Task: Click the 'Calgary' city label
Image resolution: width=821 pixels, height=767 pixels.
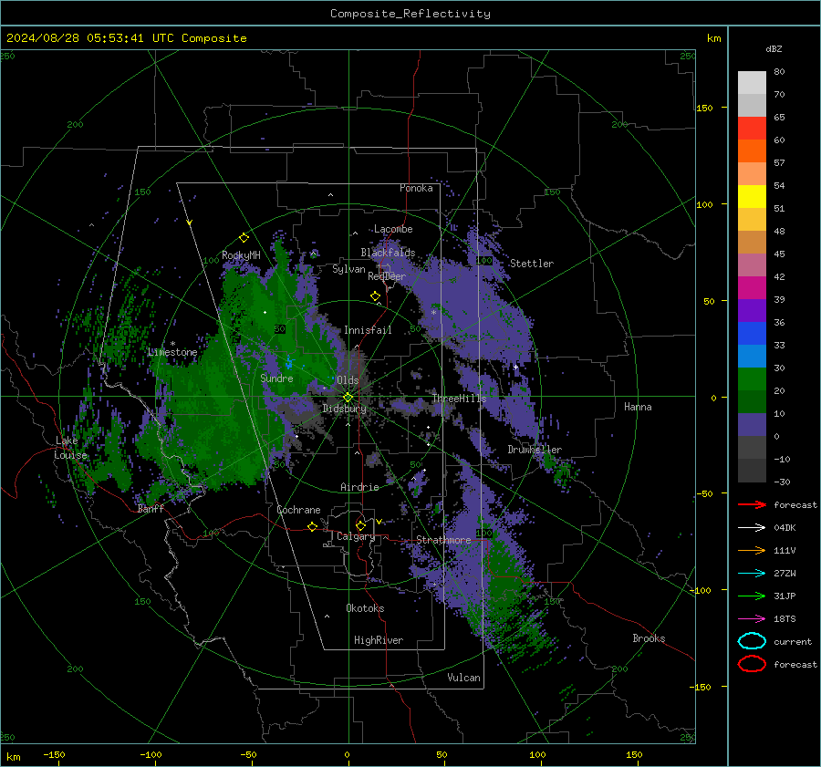Action: 356,536
